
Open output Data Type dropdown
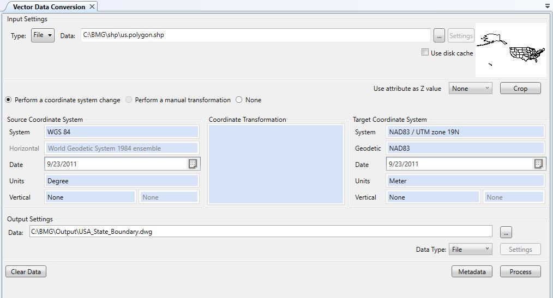[x=470, y=250]
